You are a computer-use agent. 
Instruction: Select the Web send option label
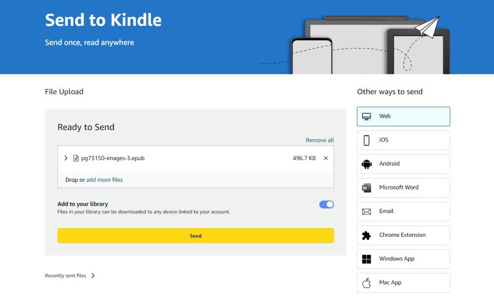(385, 116)
